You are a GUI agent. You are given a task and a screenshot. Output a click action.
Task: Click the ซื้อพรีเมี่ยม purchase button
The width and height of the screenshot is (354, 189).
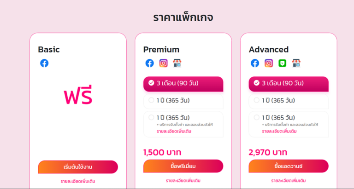[183, 166]
